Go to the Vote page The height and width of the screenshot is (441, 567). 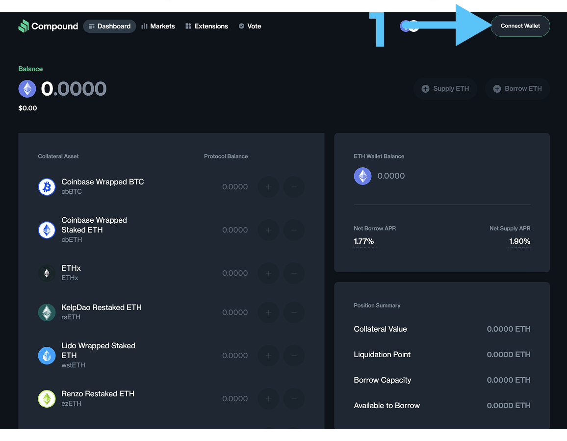click(x=250, y=26)
